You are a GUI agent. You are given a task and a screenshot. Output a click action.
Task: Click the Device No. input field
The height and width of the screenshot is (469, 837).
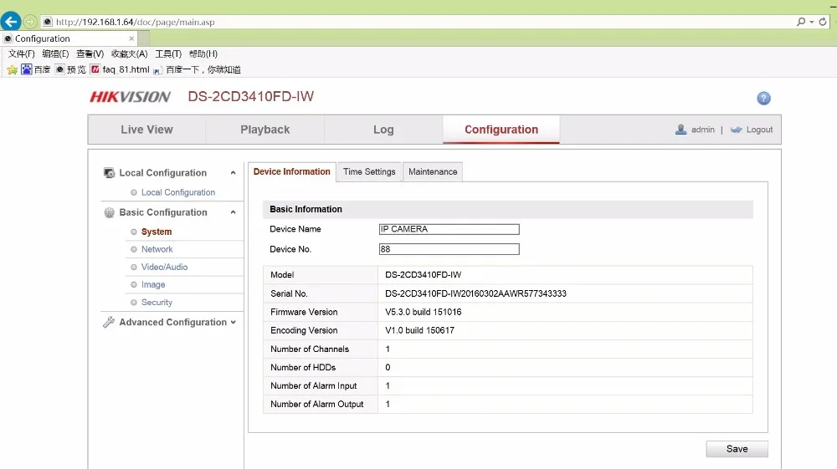point(449,249)
